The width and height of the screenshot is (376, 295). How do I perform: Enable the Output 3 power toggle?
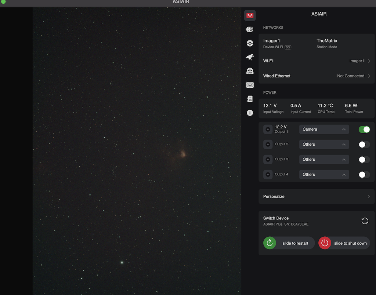coord(364,160)
